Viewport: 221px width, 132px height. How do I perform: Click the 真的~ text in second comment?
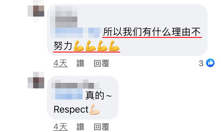tap(98, 96)
